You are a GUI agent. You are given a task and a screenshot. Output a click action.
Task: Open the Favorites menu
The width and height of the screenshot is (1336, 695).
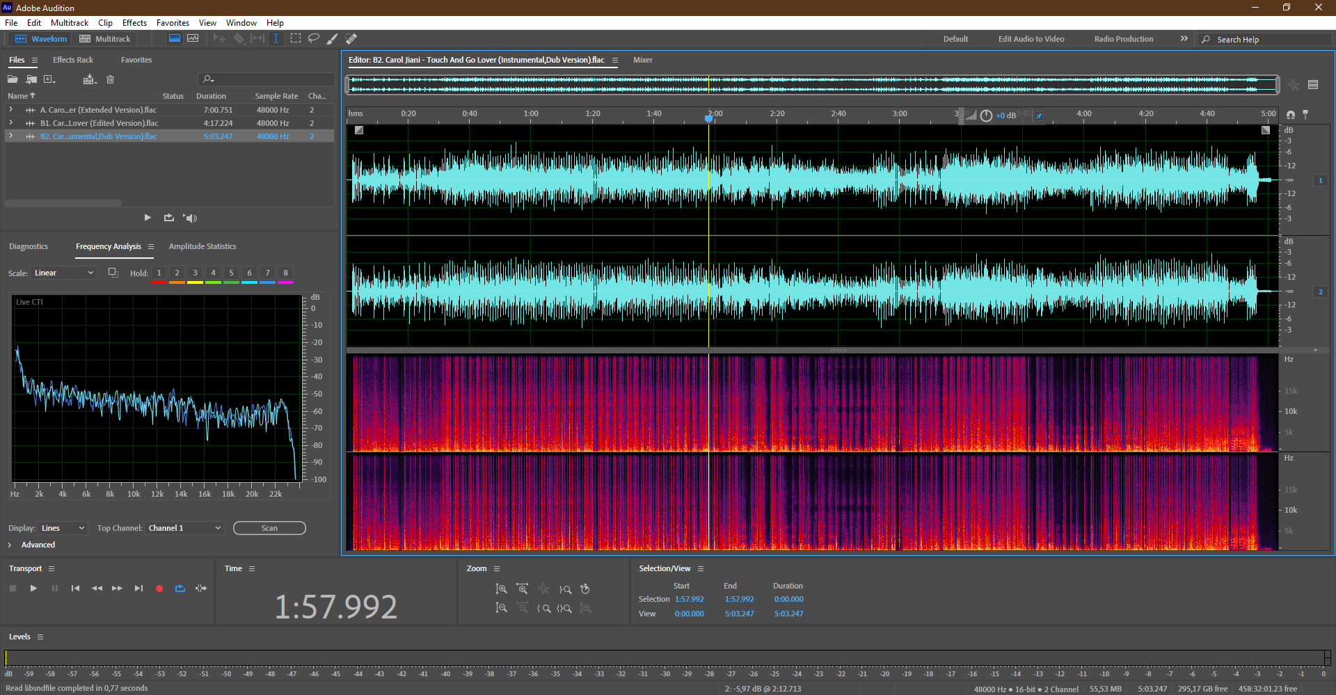click(173, 23)
